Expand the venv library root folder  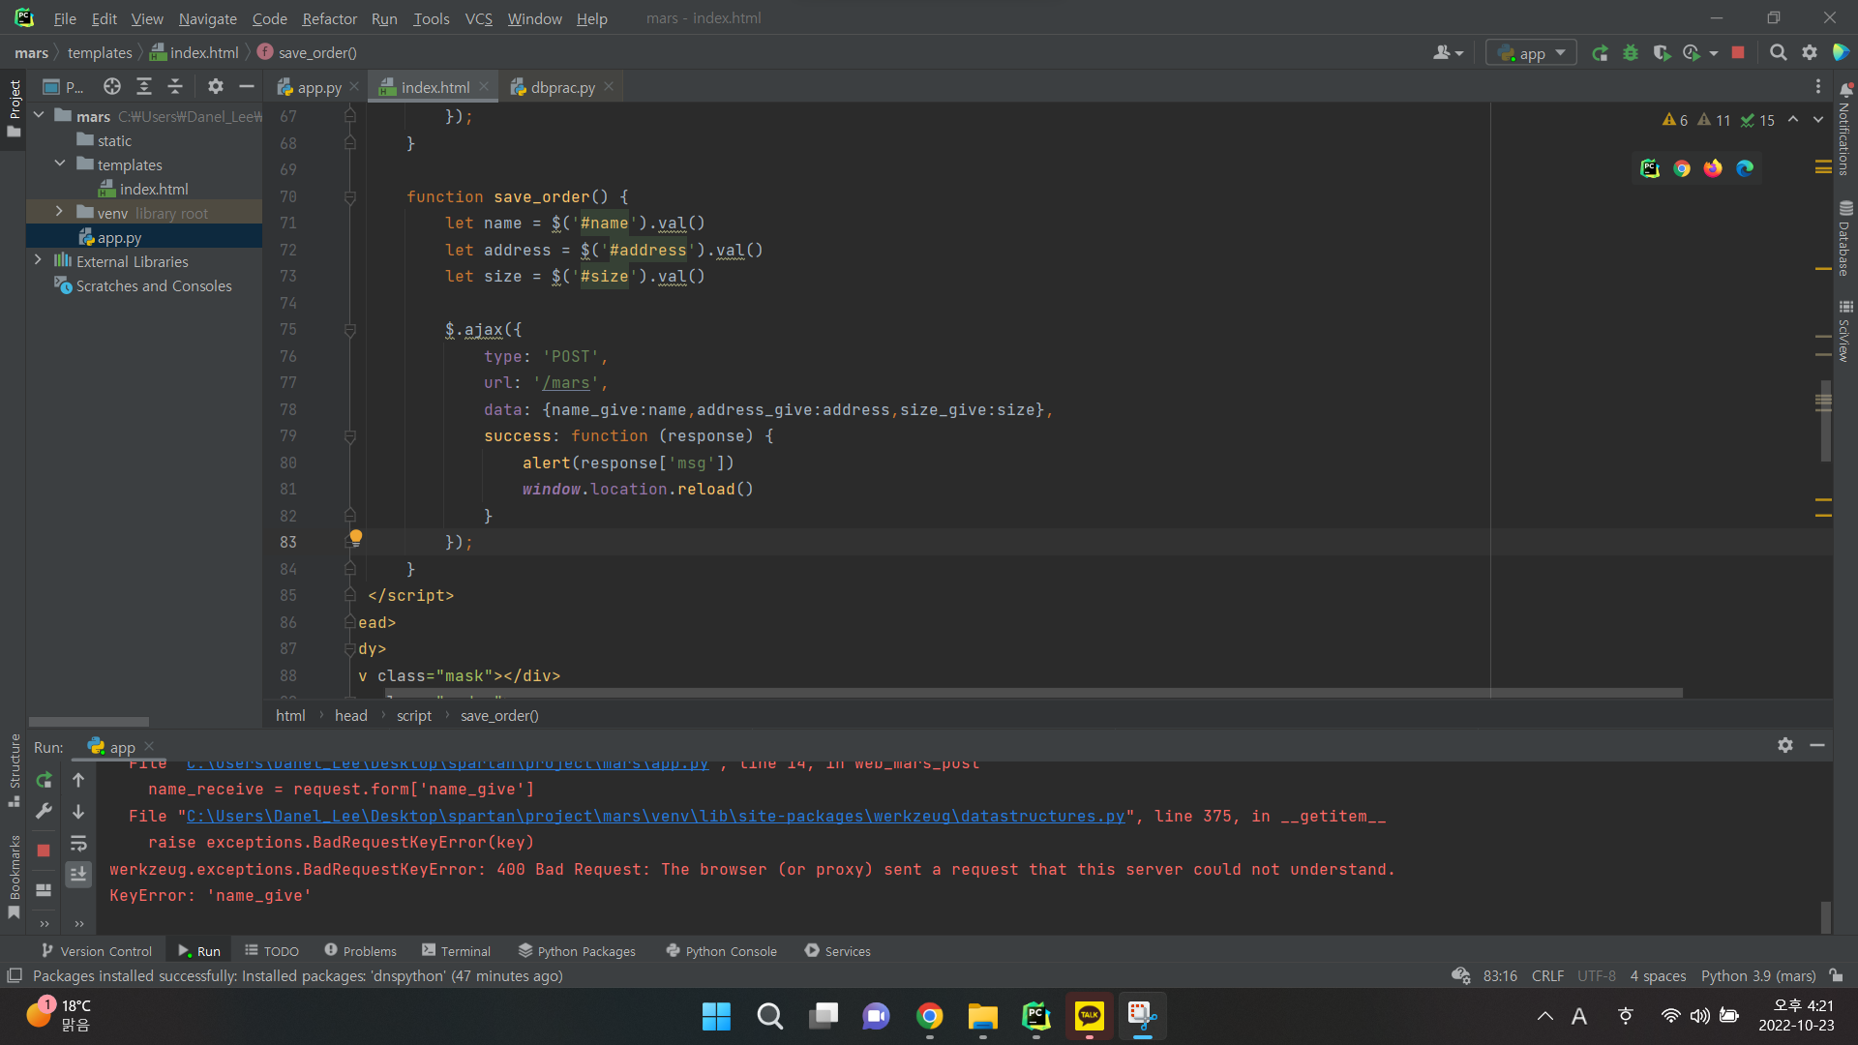coord(59,212)
